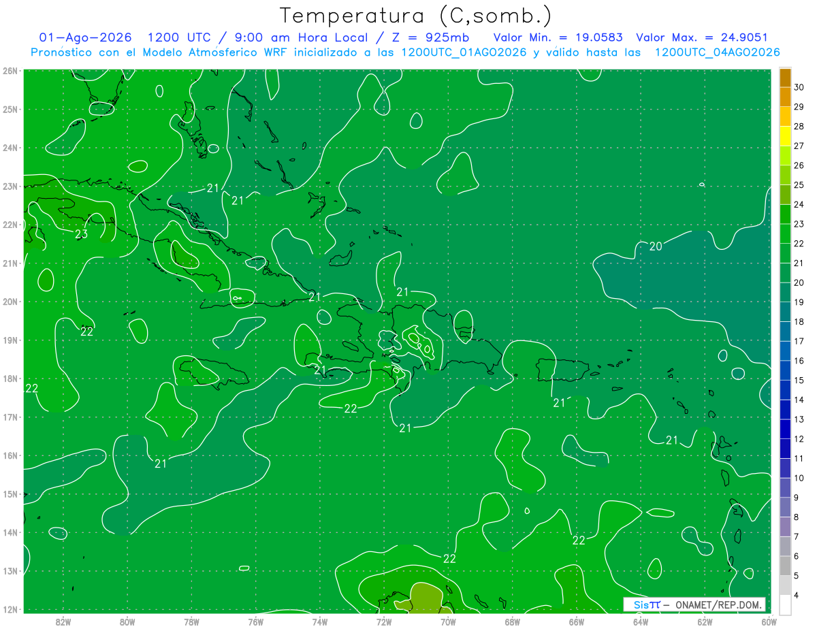Click the '23' isotherm contour label

(x=81, y=234)
